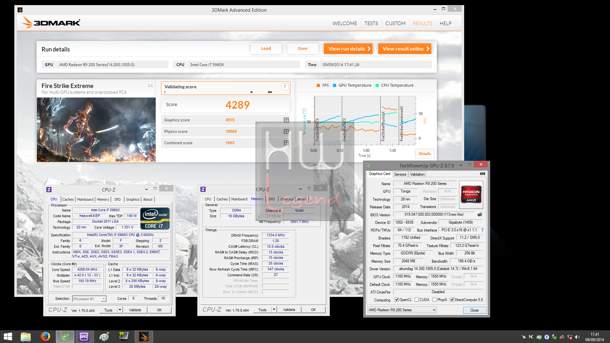Viewport: 610px width, 343px height.
Task: Click the 3DMark logo in the header
Action: click(x=51, y=23)
